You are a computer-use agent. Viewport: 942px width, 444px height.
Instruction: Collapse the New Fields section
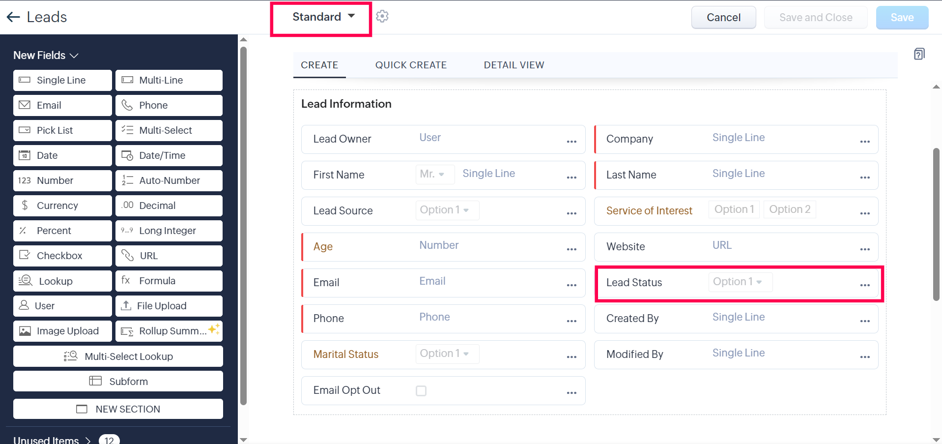[46, 55]
